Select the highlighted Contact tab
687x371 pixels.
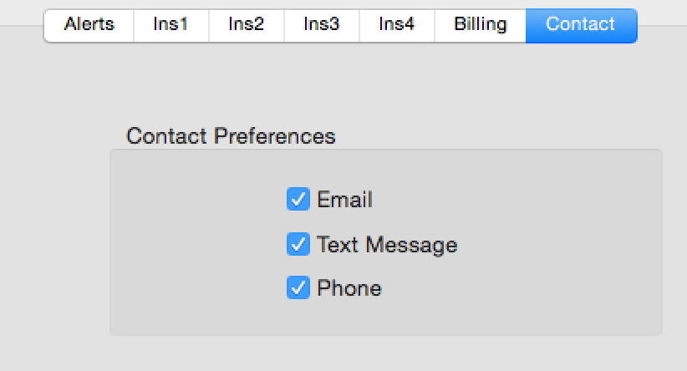coord(581,25)
